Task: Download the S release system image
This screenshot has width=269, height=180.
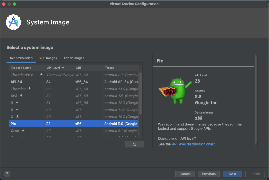Action: (x=17, y=102)
